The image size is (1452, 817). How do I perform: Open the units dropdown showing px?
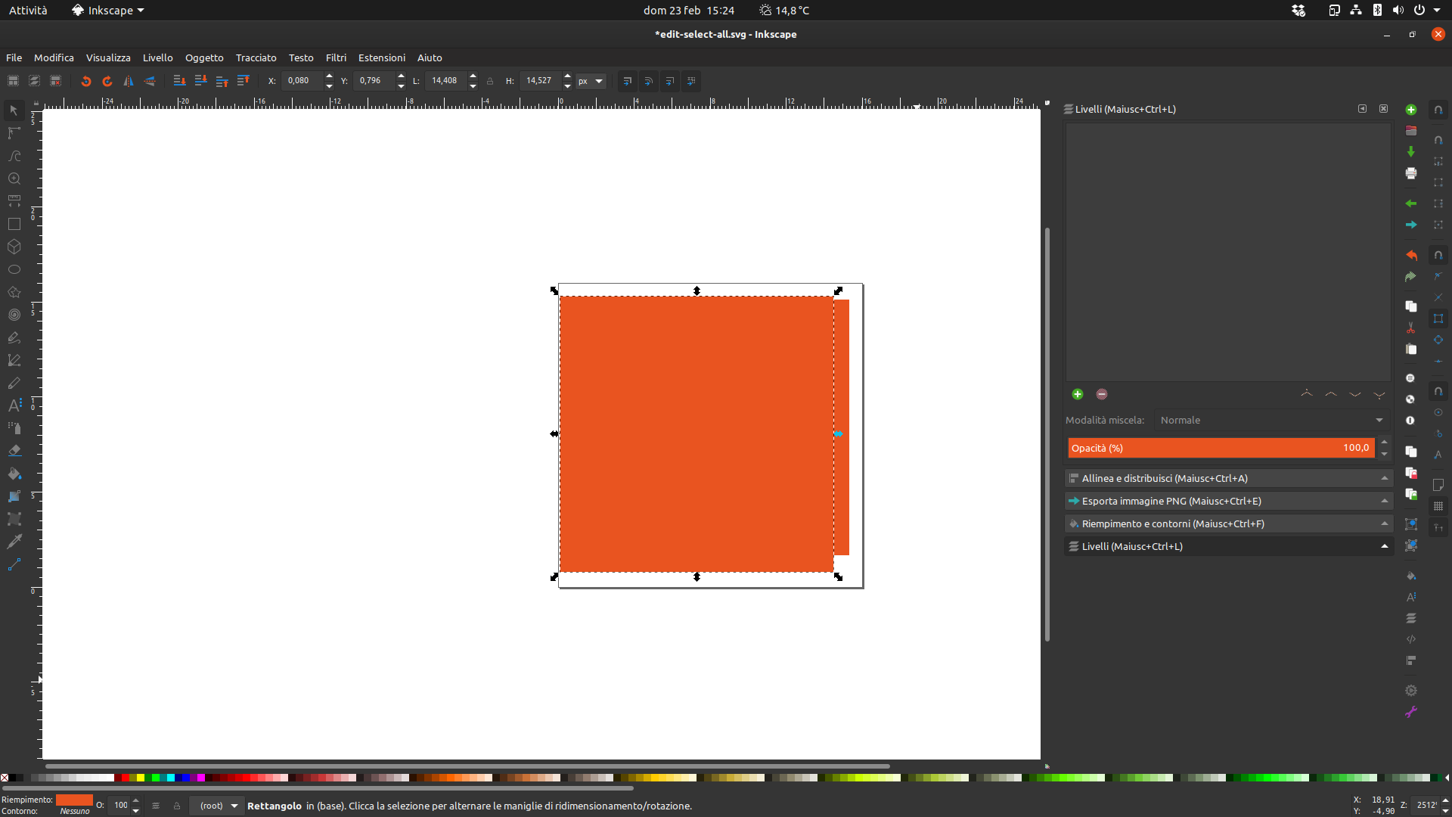(590, 82)
